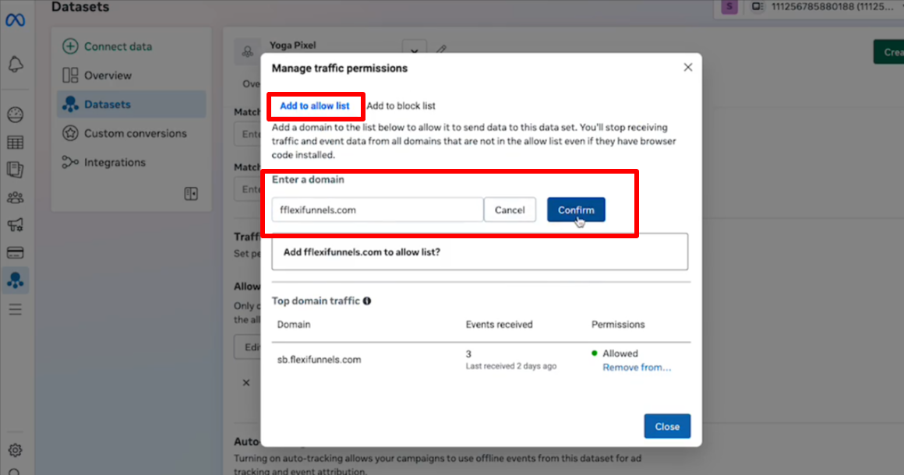Open the documents icon in left rail

(16, 170)
